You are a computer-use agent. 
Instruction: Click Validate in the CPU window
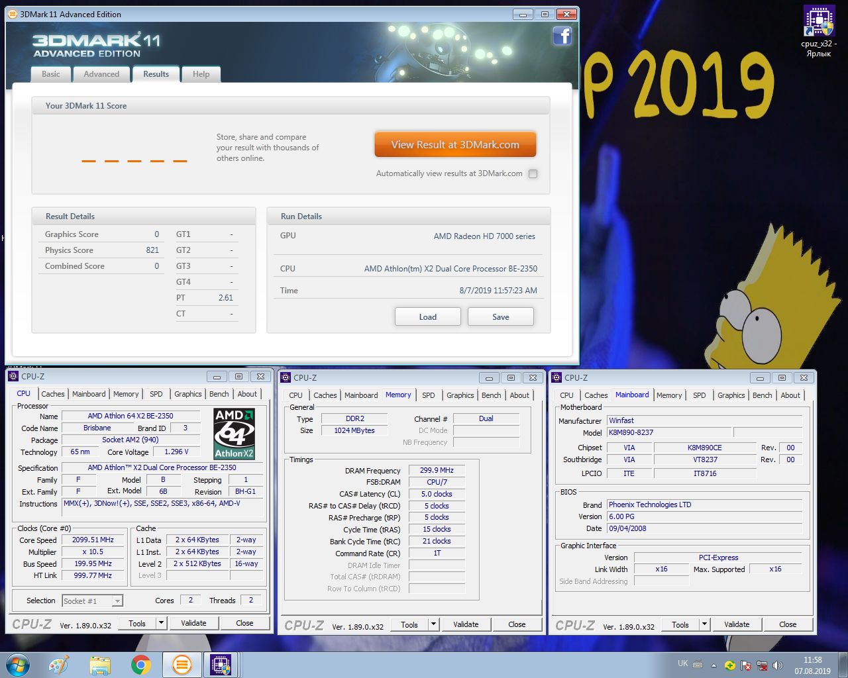point(193,623)
